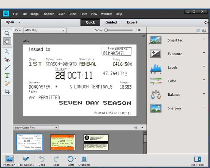Expand the Levels options

tap(204, 66)
